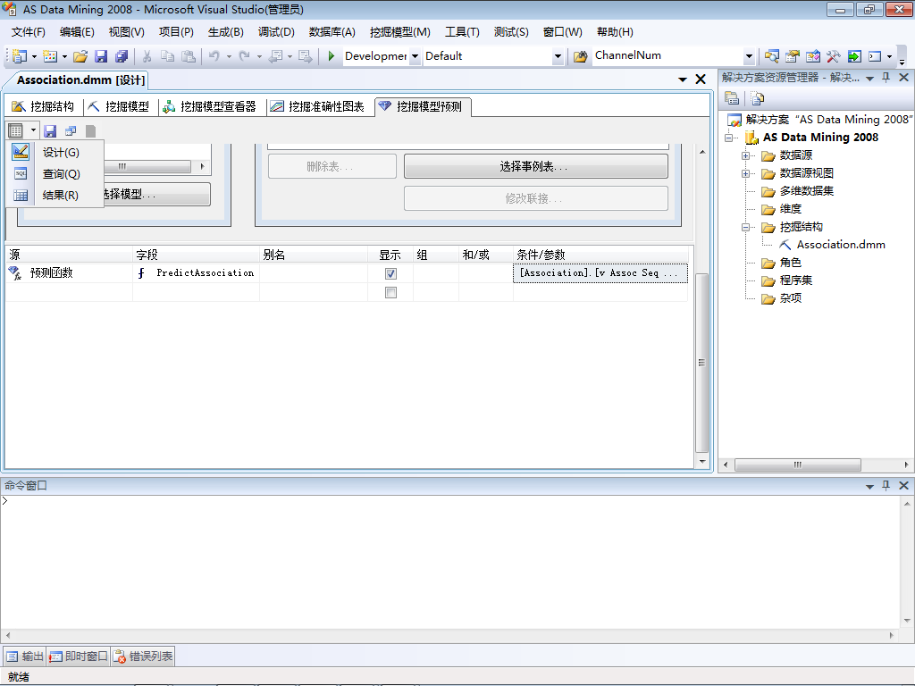
Task: Click the Save All icon
Action: point(122,56)
